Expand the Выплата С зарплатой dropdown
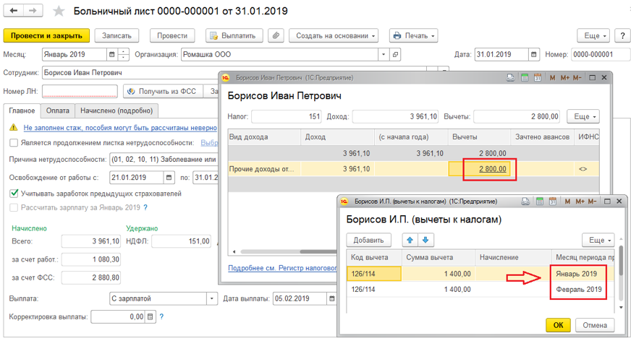Image resolution: width=631 pixels, height=341 pixels. 212,299
